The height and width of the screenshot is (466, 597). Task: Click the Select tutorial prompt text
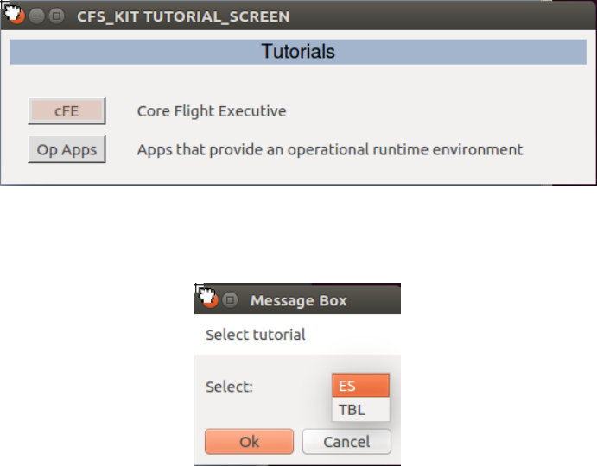point(255,335)
